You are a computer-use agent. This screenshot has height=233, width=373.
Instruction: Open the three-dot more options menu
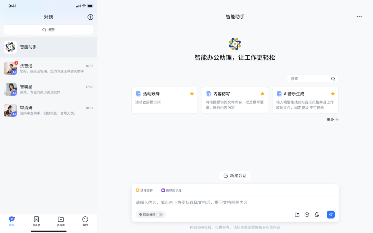(x=359, y=17)
